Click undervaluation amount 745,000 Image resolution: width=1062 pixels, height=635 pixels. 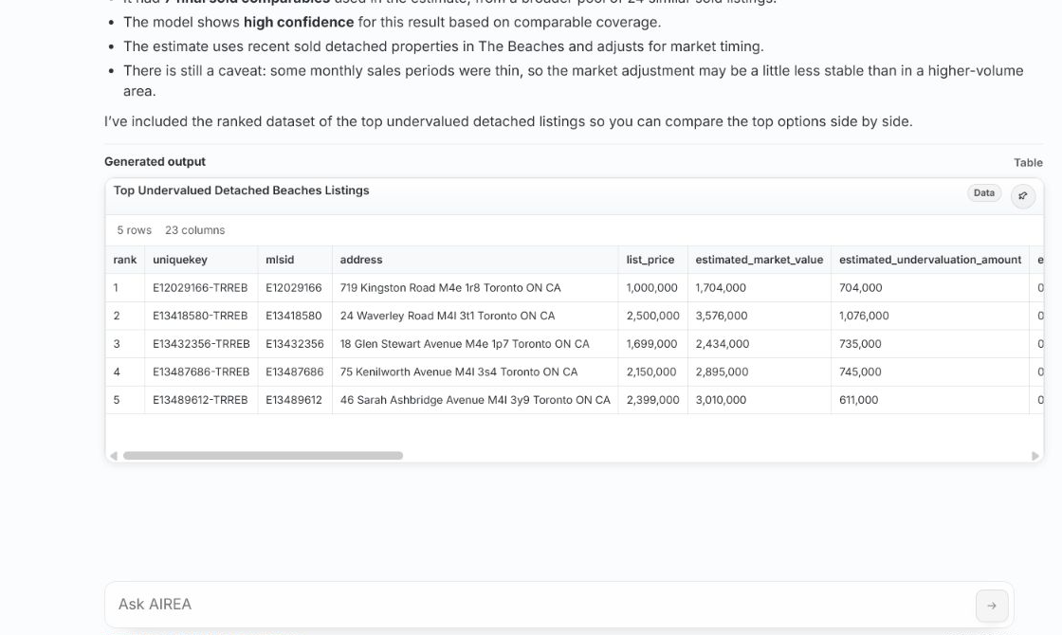point(930,372)
